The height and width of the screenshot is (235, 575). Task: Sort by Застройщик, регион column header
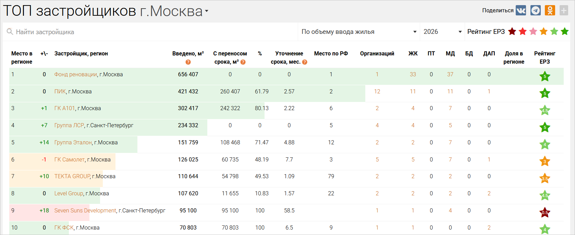pos(81,53)
